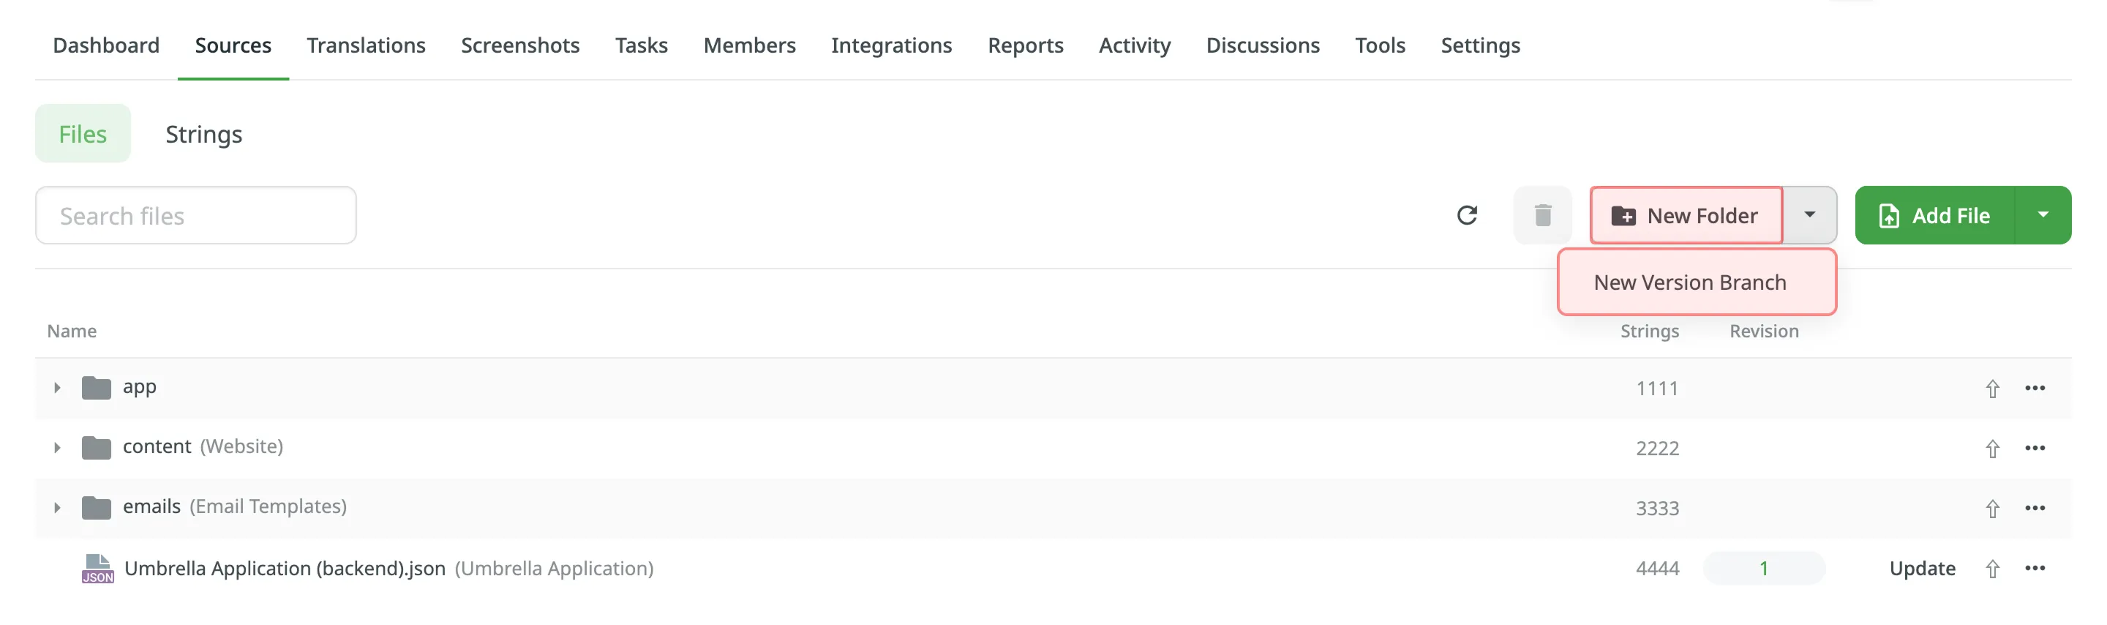Click upload arrow icon for Umbrella Application file
2107x625 pixels.
(1991, 569)
